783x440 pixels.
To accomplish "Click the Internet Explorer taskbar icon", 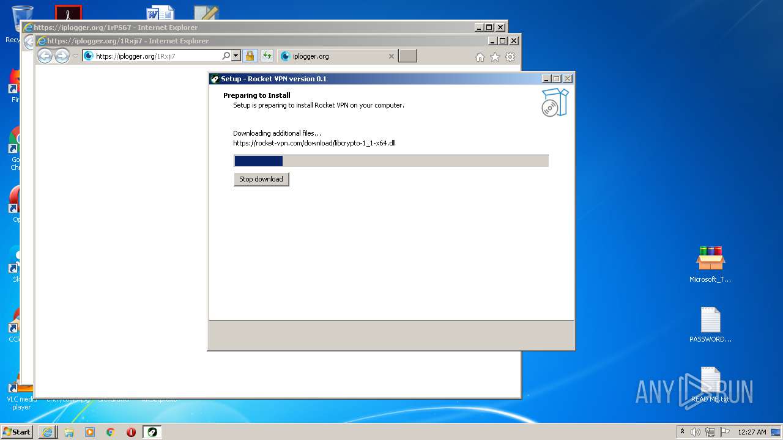I will [48, 432].
